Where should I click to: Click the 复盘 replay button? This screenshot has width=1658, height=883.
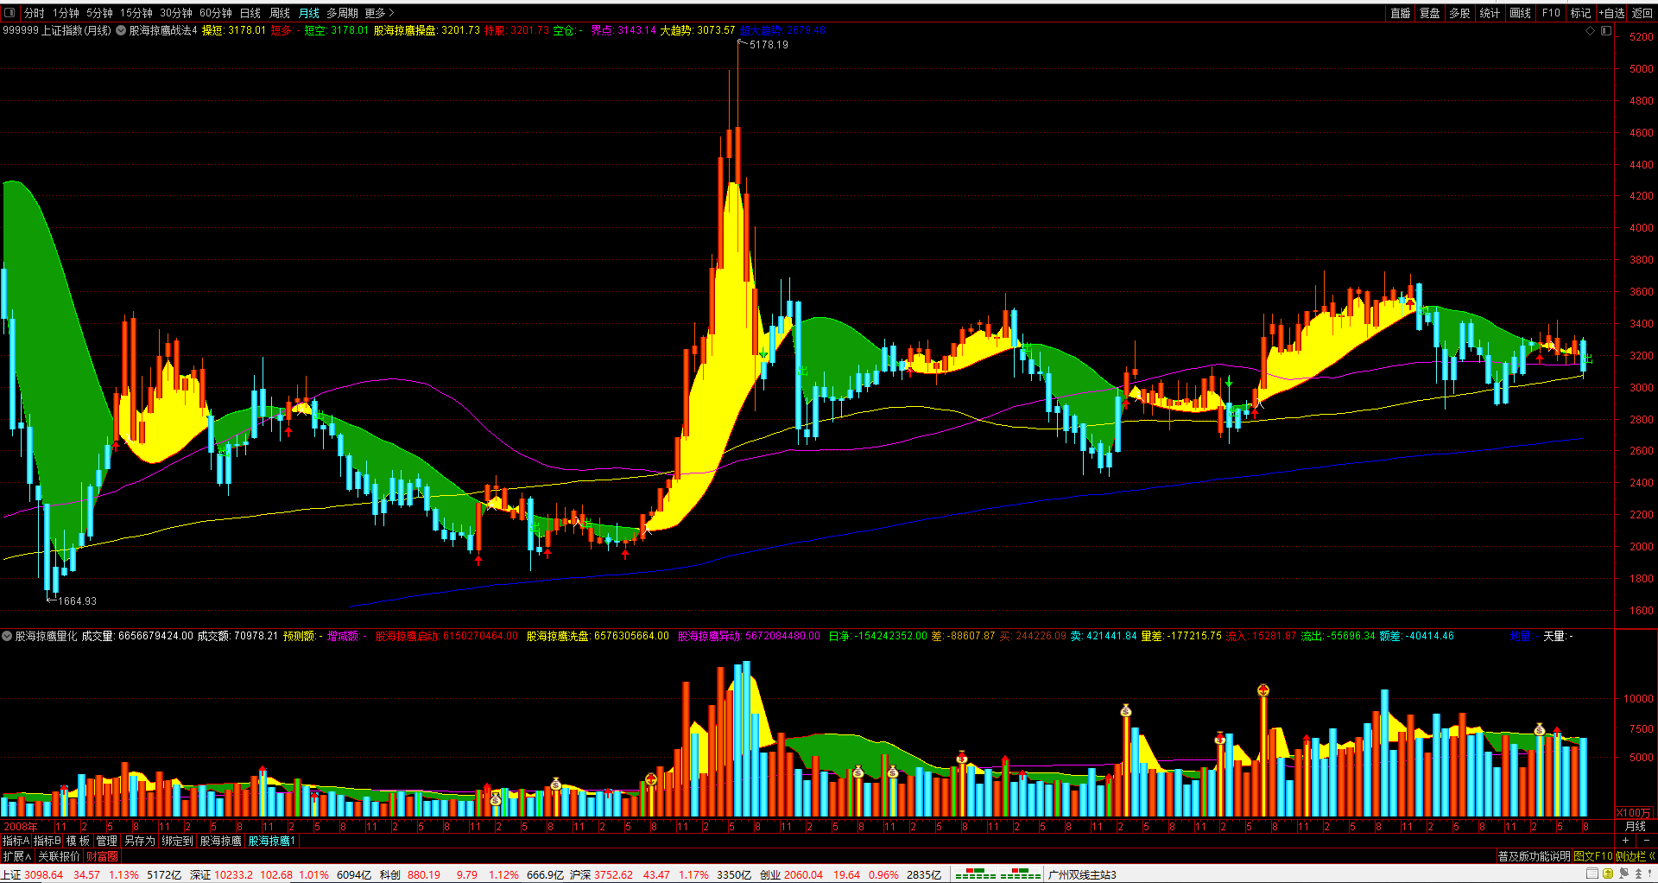point(1430,13)
